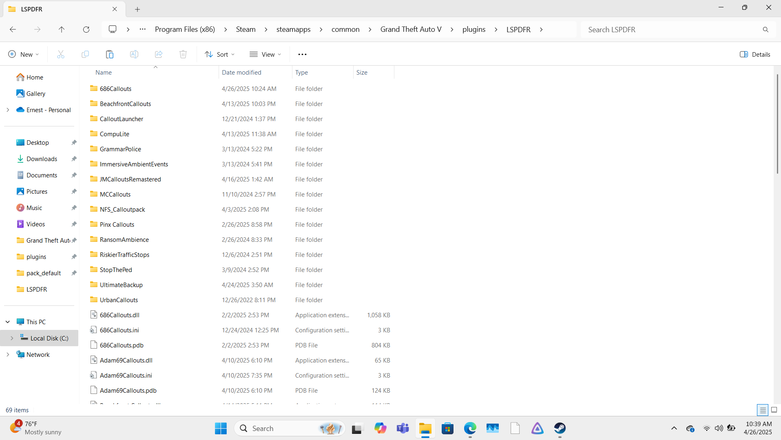Click the taskbar Search box
781x440 pixels.
(x=290, y=428)
